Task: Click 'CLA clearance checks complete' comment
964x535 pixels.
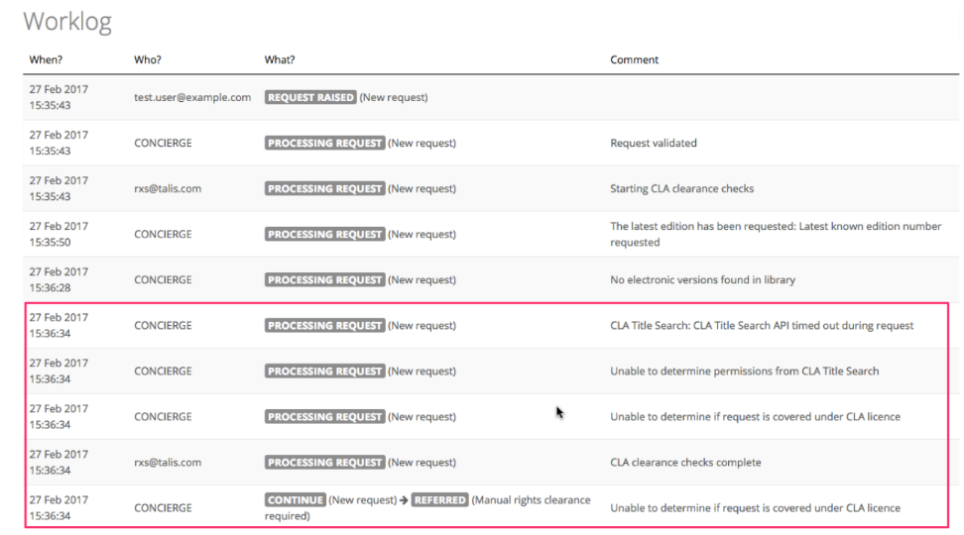Action: [685, 462]
